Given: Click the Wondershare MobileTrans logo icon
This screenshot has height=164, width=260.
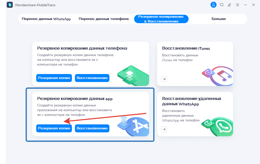Looking at the screenshot, I should (10, 5).
